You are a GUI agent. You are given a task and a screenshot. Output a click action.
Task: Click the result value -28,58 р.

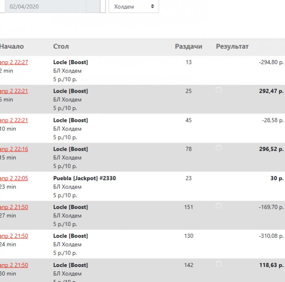[x=273, y=120]
